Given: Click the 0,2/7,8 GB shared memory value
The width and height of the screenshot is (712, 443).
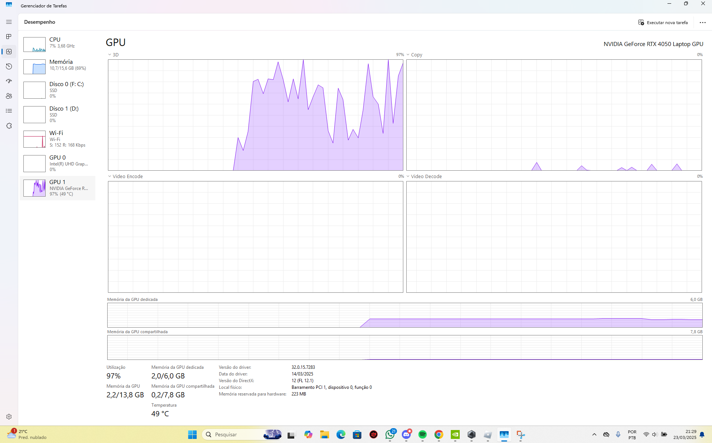Looking at the screenshot, I should point(168,395).
